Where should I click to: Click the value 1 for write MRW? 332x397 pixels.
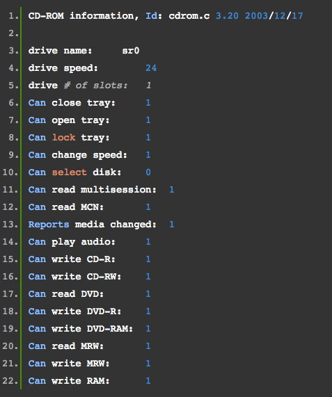click(148, 364)
